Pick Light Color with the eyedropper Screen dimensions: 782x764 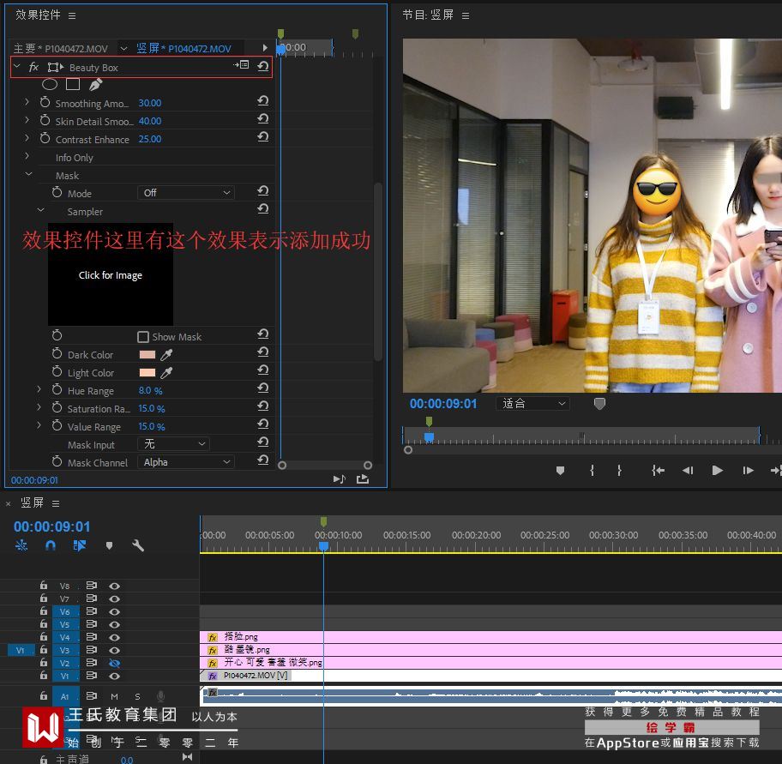pos(166,372)
